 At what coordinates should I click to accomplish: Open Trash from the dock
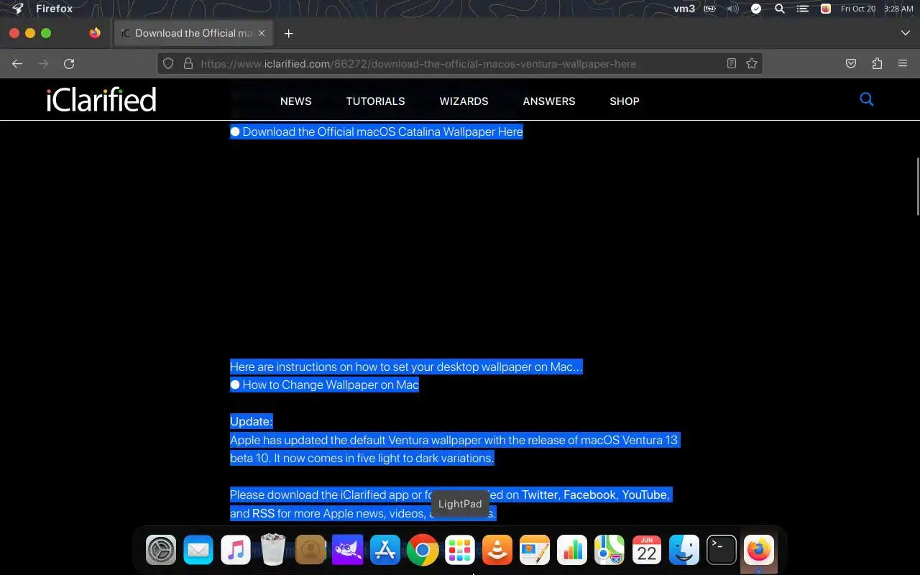coord(273,551)
